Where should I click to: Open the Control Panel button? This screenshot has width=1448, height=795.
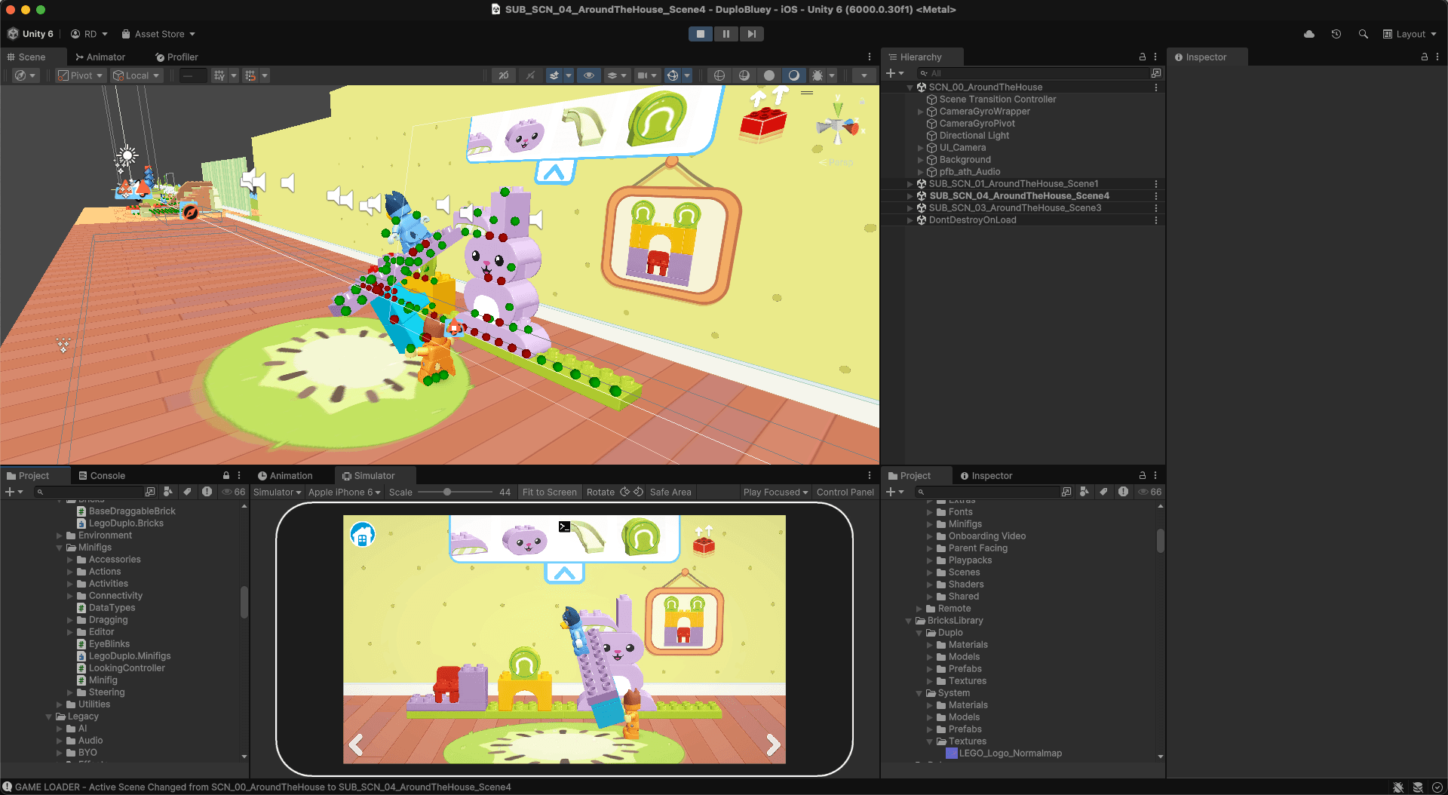[x=845, y=492]
